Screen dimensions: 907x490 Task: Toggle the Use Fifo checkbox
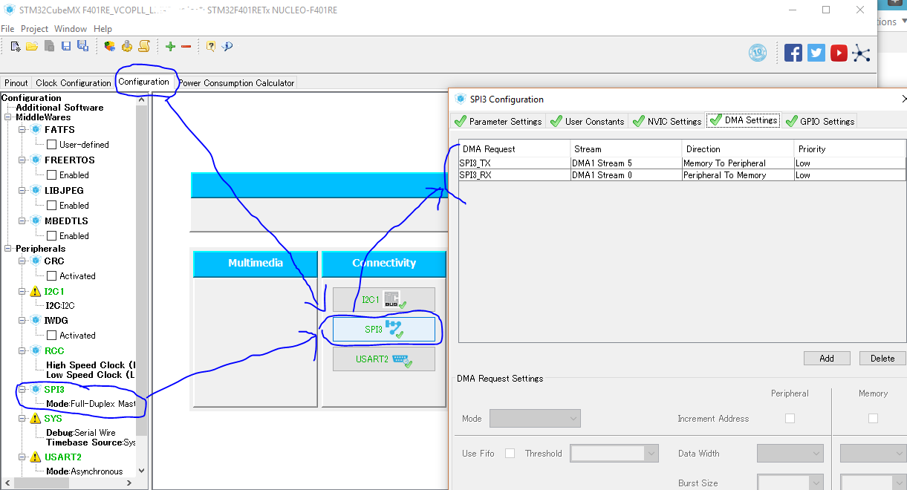point(510,453)
